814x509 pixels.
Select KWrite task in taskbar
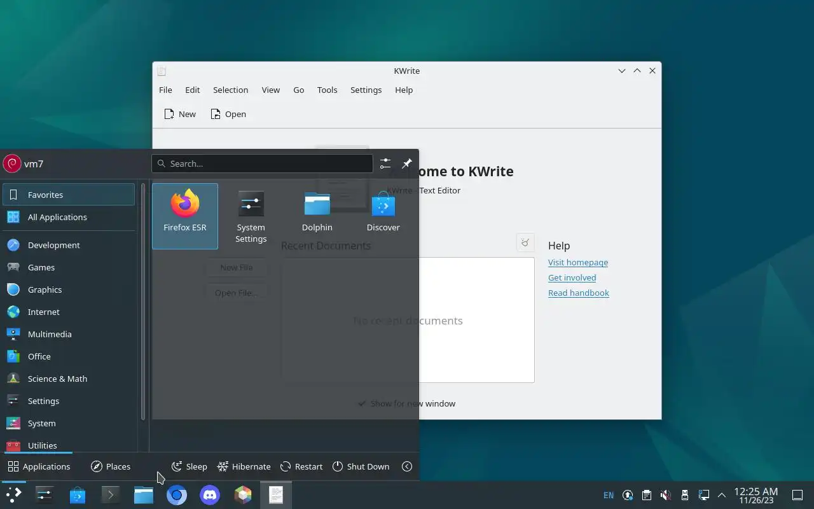coord(276,495)
